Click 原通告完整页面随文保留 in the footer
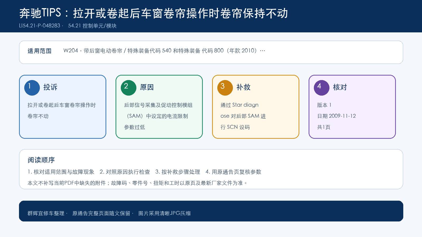This screenshot has height=237, width=422. pos(101,213)
